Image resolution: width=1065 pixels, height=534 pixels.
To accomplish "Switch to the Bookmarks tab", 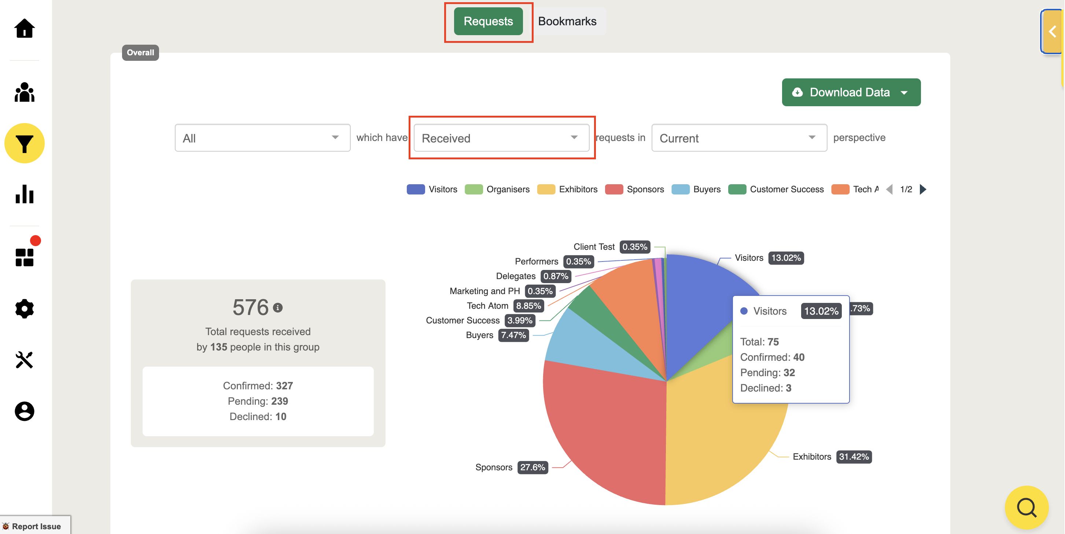I will [x=567, y=21].
